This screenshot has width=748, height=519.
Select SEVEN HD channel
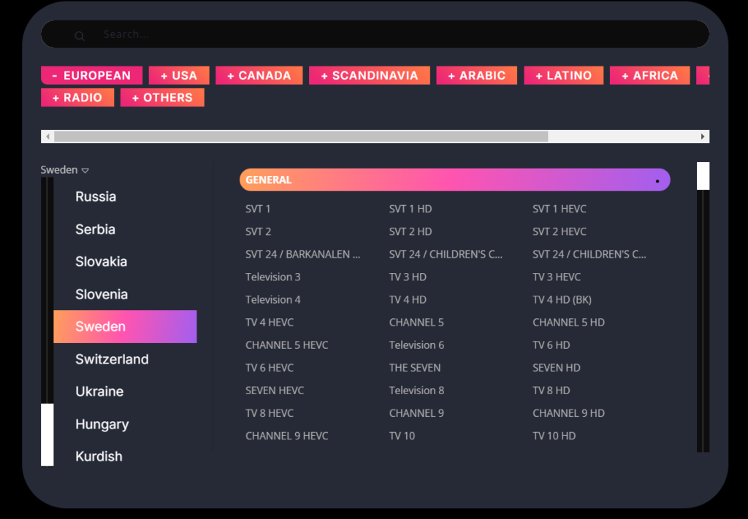pos(556,368)
